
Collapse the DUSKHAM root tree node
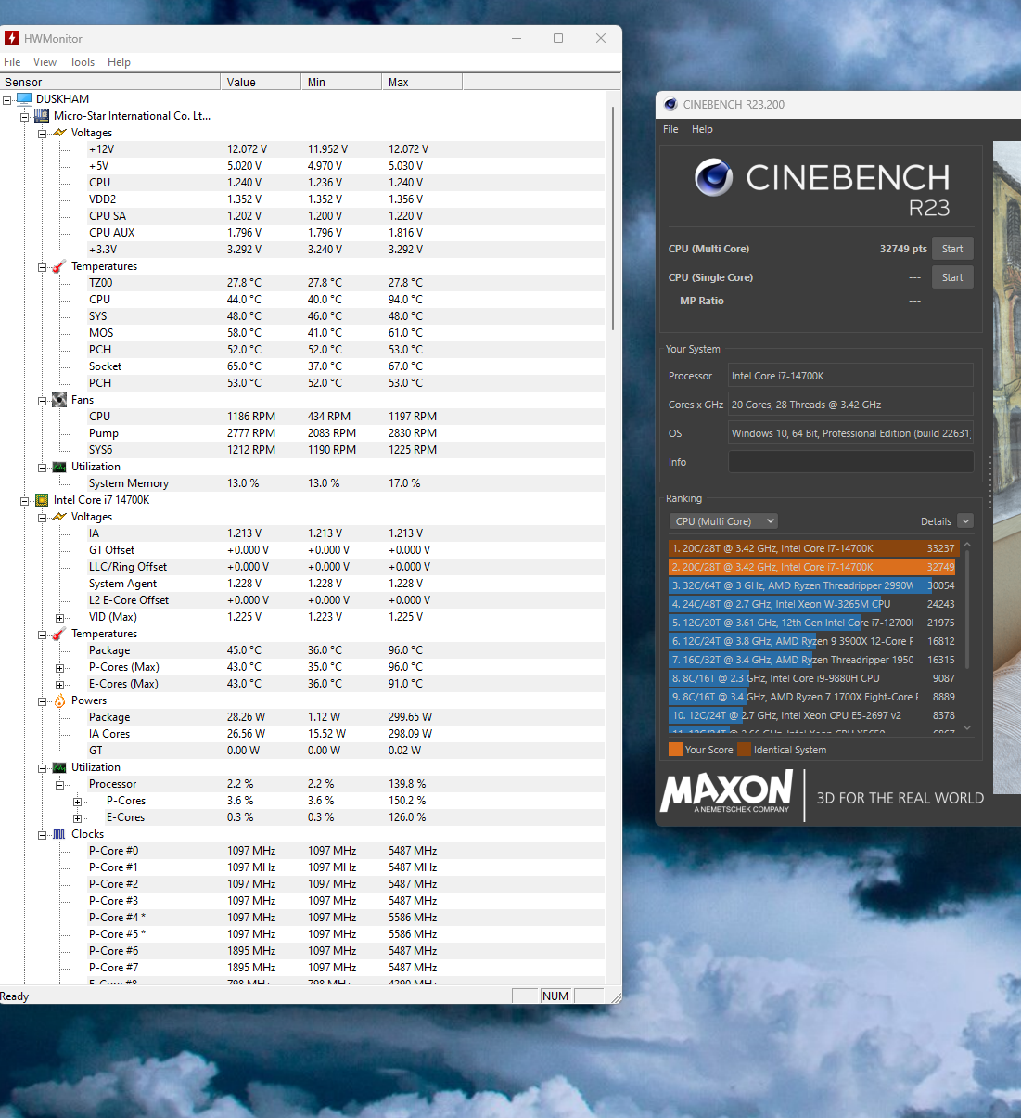click(x=7, y=99)
